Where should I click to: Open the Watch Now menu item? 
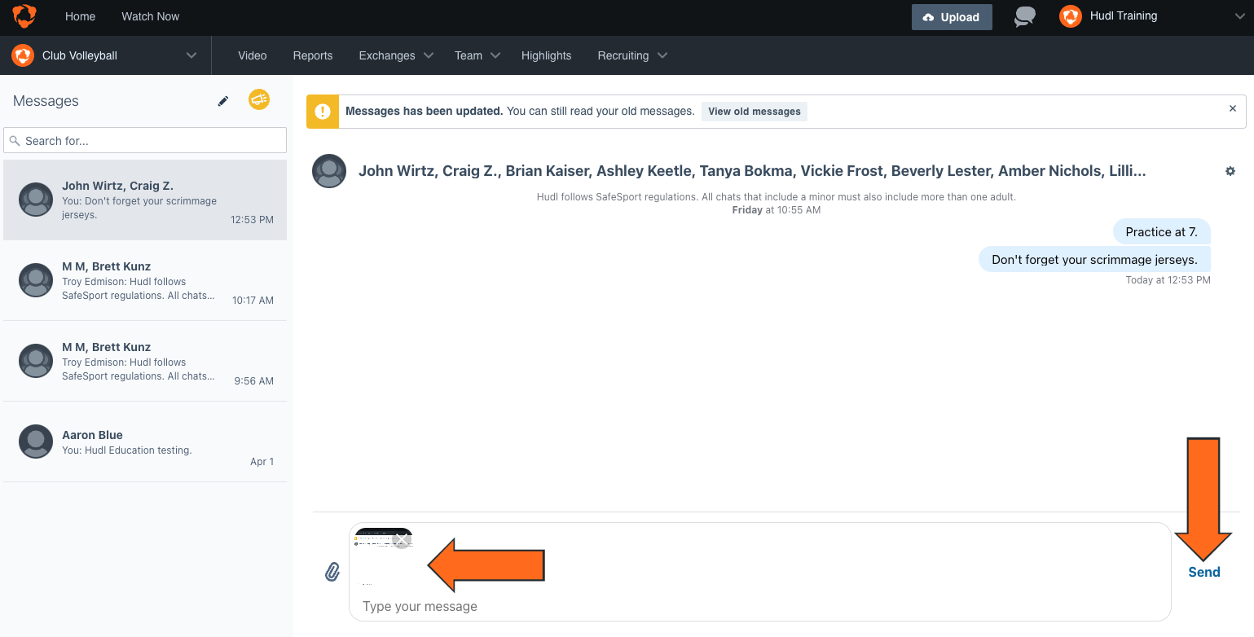click(150, 16)
